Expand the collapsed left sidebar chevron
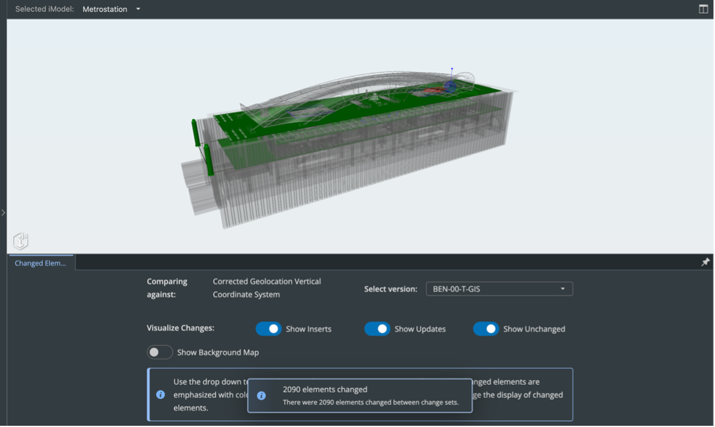This screenshot has width=715, height=427. (x=3, y=213)
